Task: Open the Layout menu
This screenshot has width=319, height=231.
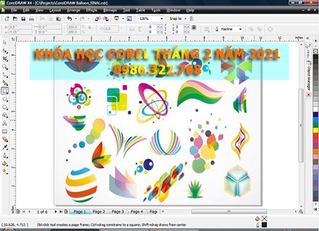Action: pyautogui.click(x=55, y=10)
